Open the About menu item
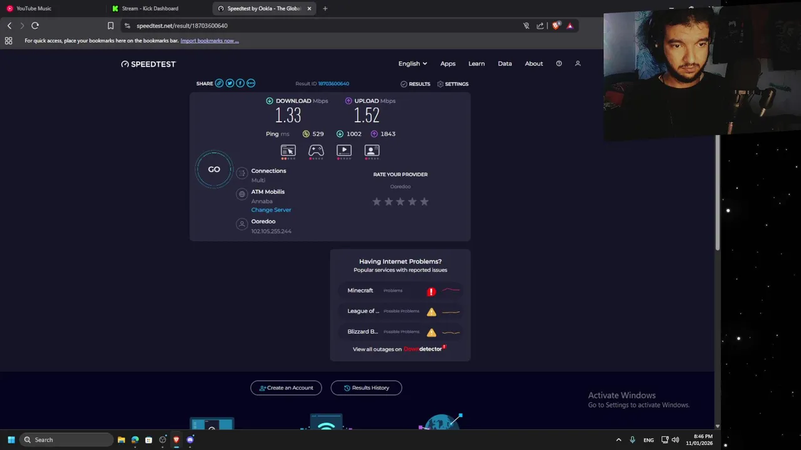 (534, 64)
